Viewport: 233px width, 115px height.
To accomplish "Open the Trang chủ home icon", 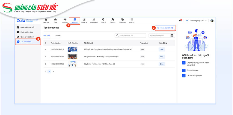I will [x=46, y=19].
